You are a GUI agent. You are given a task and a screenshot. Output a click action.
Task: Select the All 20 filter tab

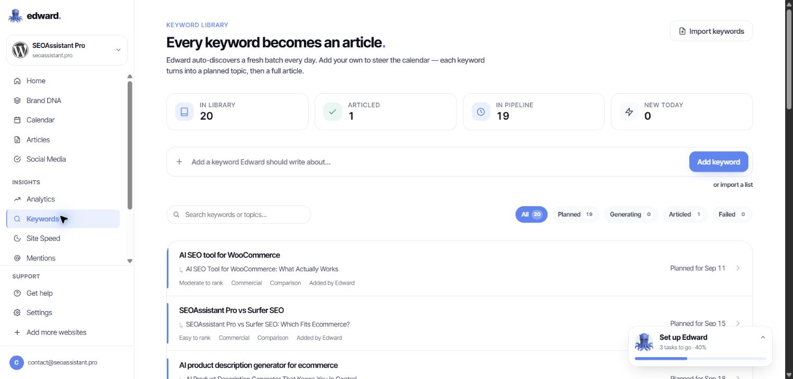tap(531, 214)
